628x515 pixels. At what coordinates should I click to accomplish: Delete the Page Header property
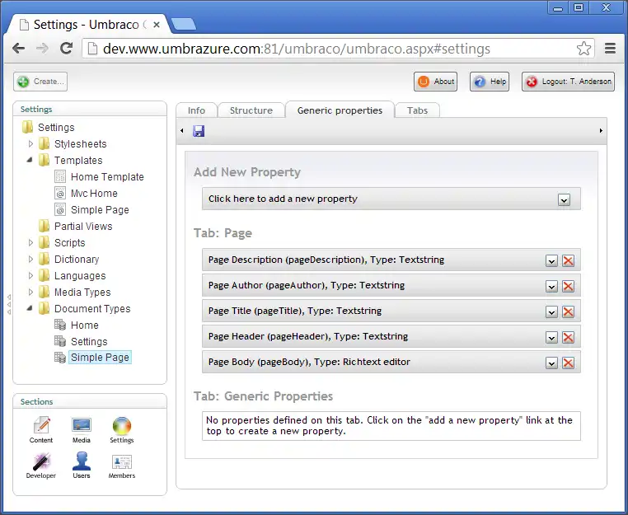point(568,338)
